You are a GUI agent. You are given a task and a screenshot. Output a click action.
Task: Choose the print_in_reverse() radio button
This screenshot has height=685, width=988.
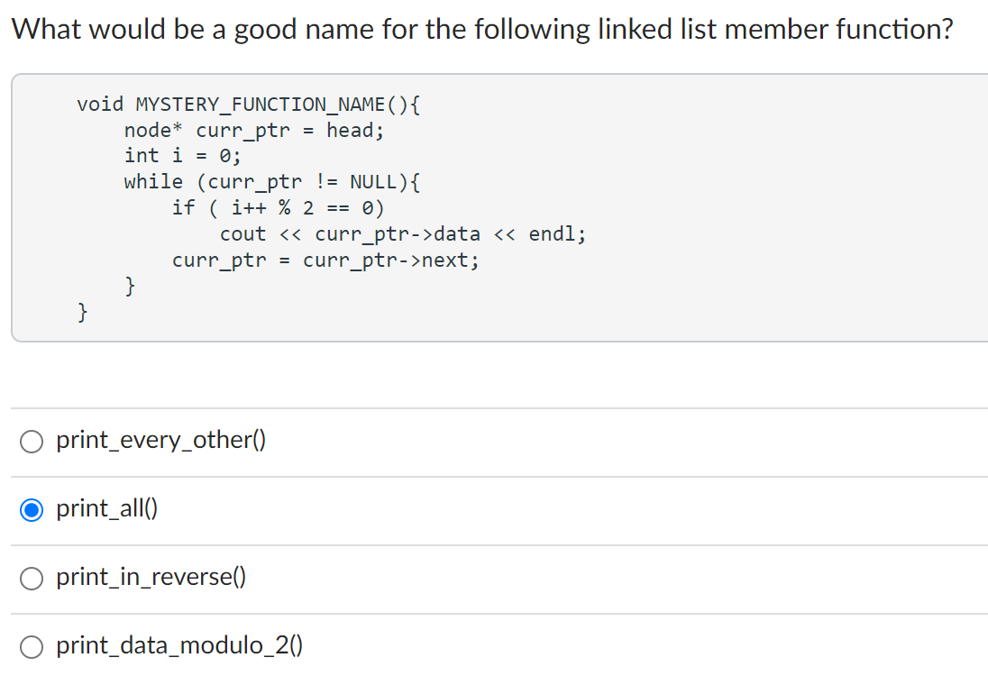point(32,578)
